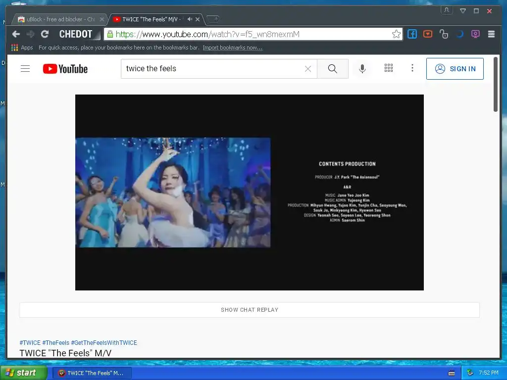Click SHOW CHAT REPLAY button

pyautogui.click(x=250, y=310)
